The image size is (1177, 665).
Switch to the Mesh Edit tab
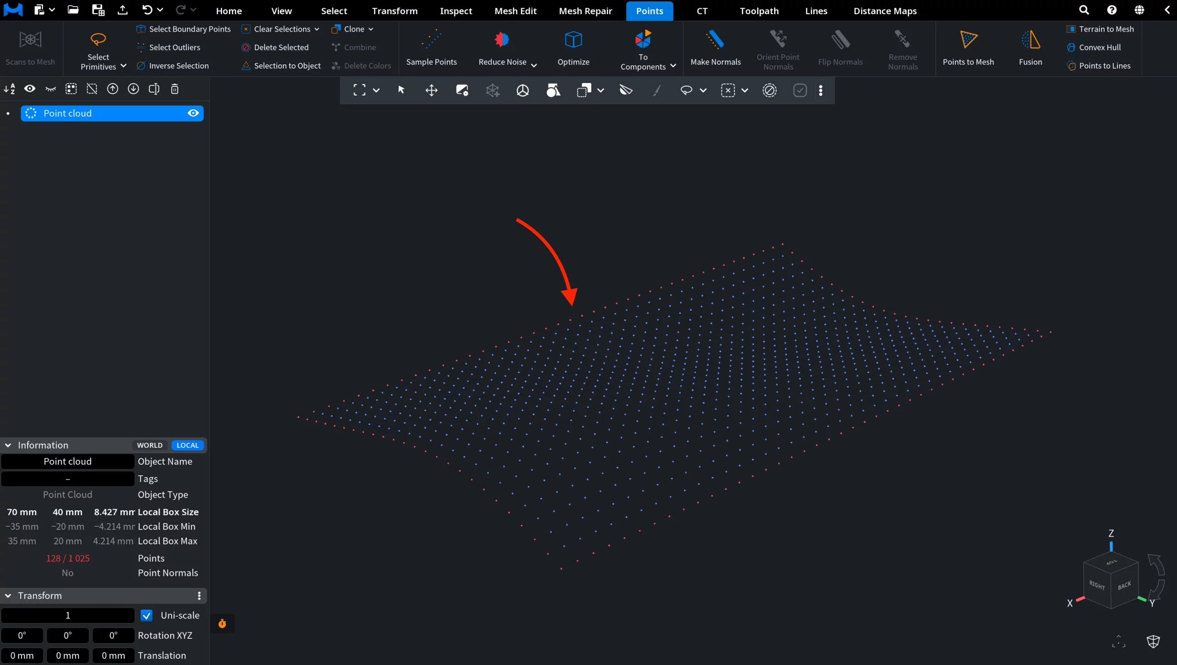click(x=515, y=11)
